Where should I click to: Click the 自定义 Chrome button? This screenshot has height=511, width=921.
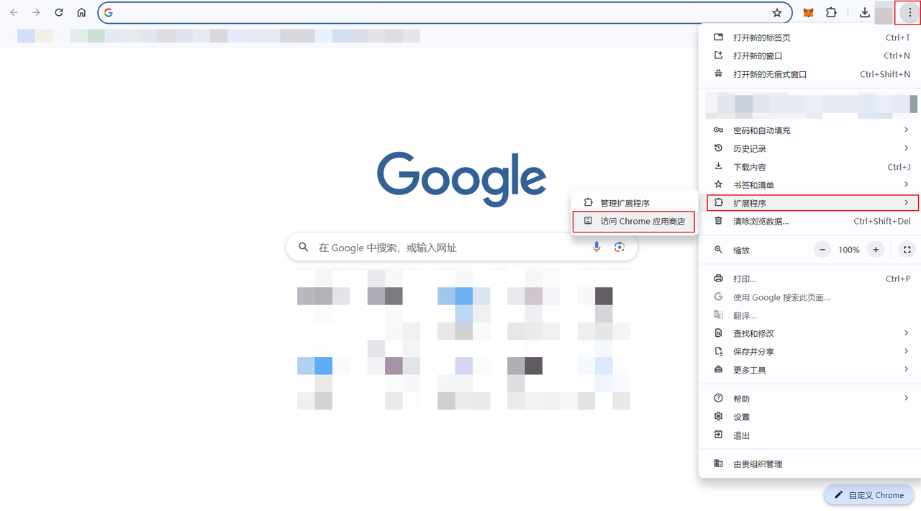point(868,495)
